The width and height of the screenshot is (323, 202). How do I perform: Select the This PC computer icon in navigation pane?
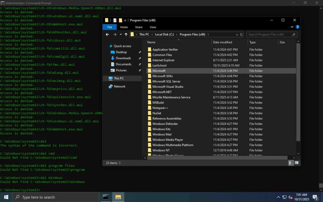111,78
